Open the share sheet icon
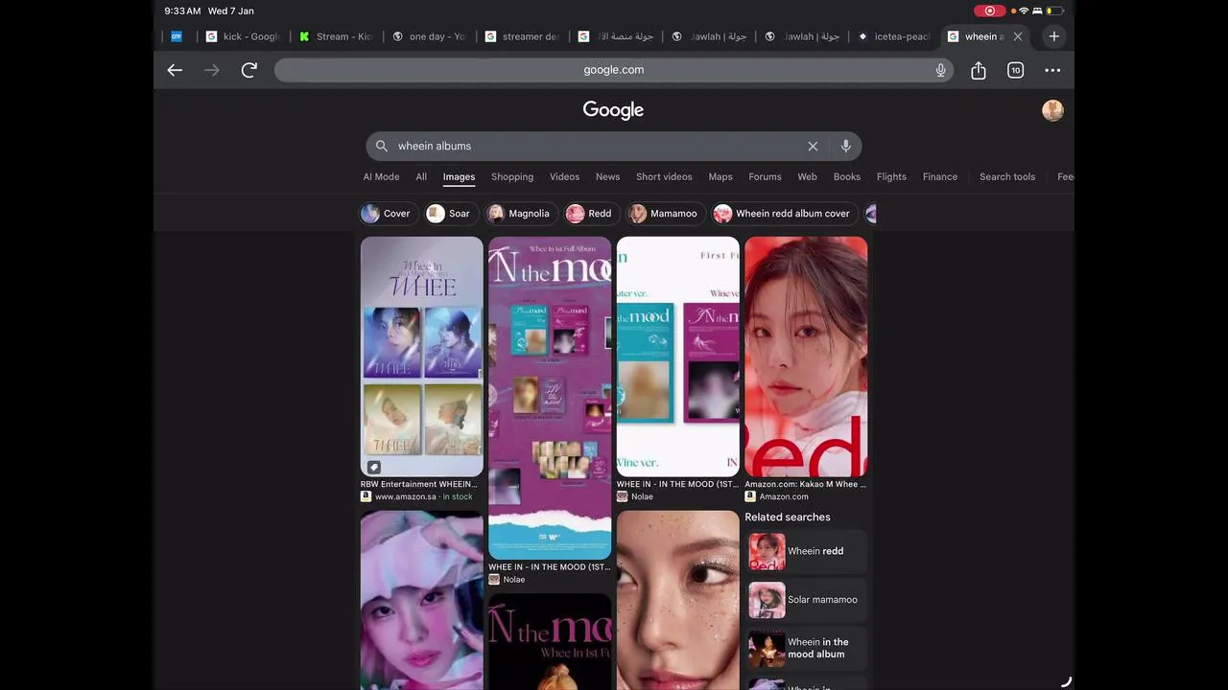The height and width of the screenshot is (690, 1228). pyautogui.click(x=979, y=70)
